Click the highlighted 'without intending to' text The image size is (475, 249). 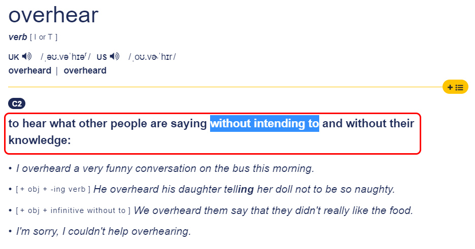tap(264, 123)
